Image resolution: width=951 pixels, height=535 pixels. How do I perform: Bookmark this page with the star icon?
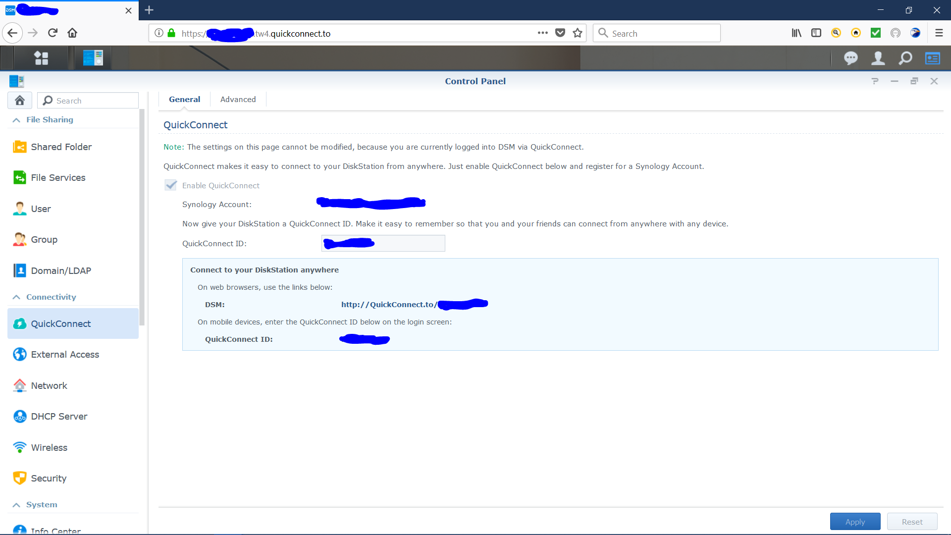[x=578, y=33]
